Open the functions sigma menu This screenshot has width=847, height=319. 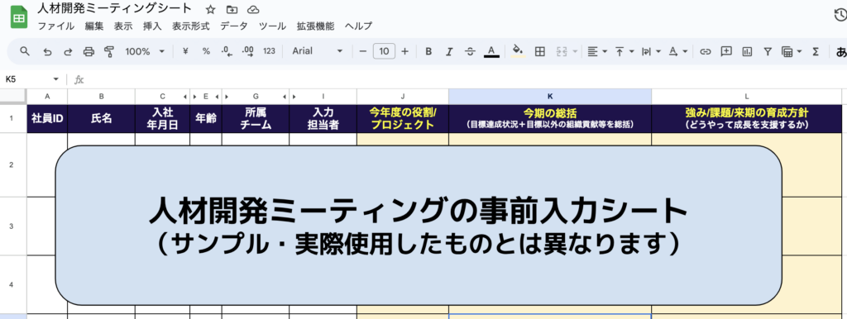point(816,51)
